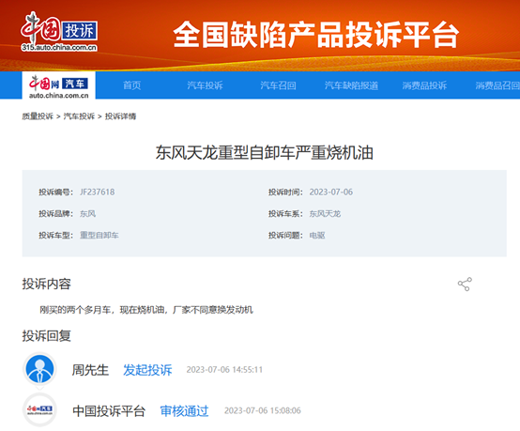Viewport: 520px width, 431px height.
Task: Click vehicle type value 重型自卸车
Action: point(99,236)
